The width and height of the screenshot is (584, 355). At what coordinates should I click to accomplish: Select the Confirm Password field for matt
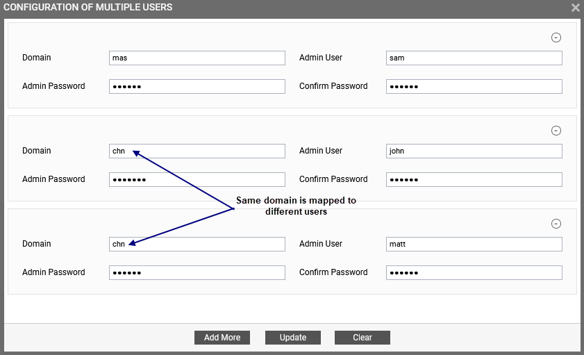click(474, 272)
